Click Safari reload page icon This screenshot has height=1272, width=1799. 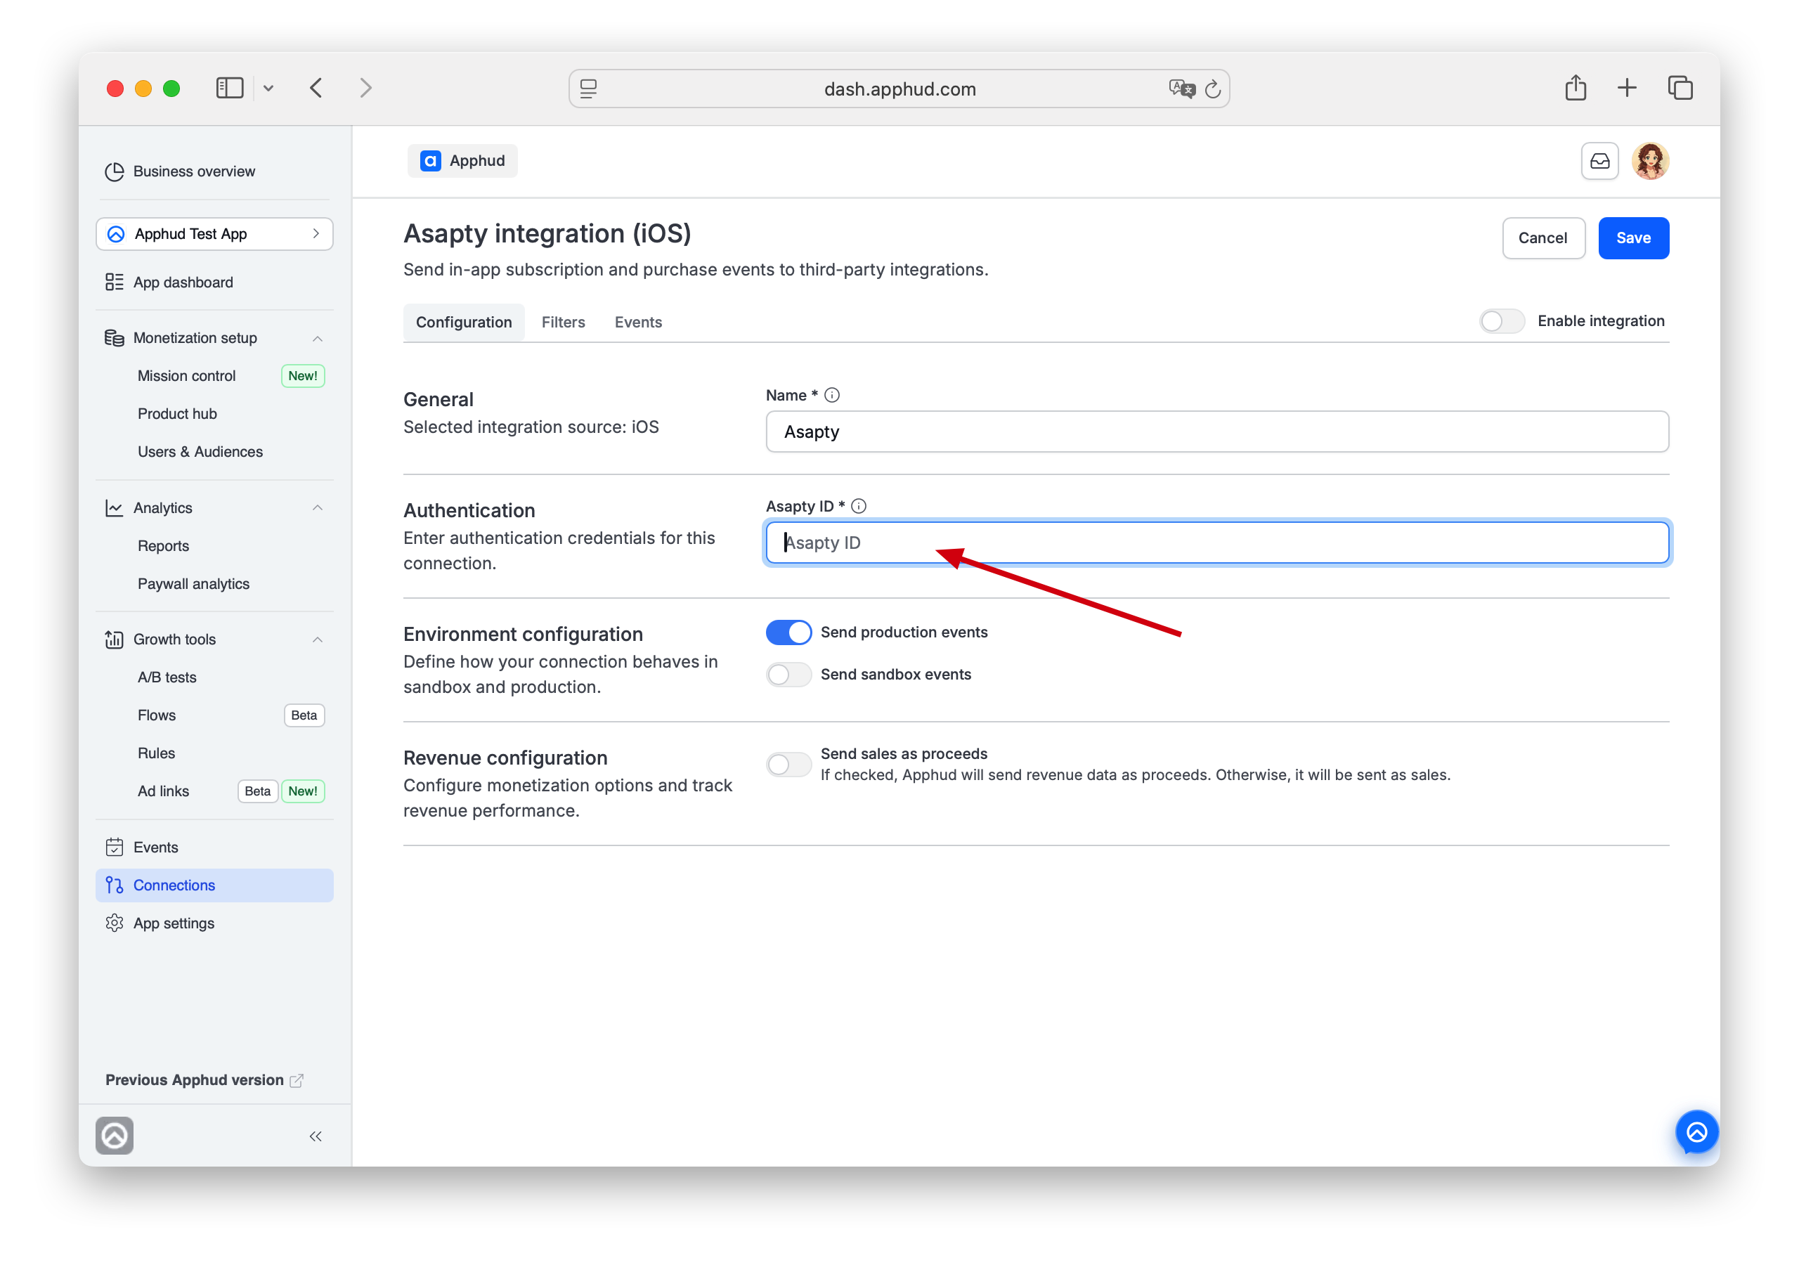1212,89
